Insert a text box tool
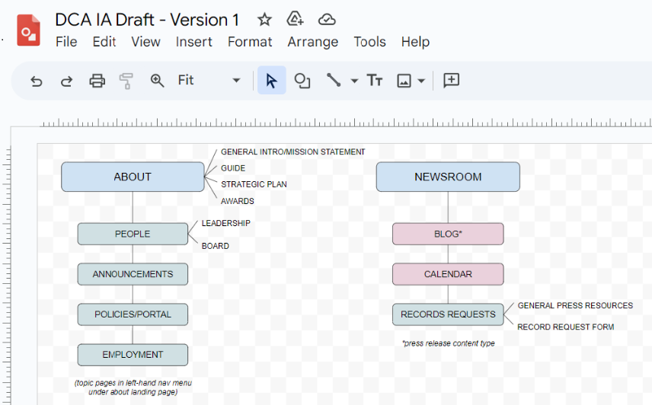Viewport: 652px width, 405px height. pos(375,81)
